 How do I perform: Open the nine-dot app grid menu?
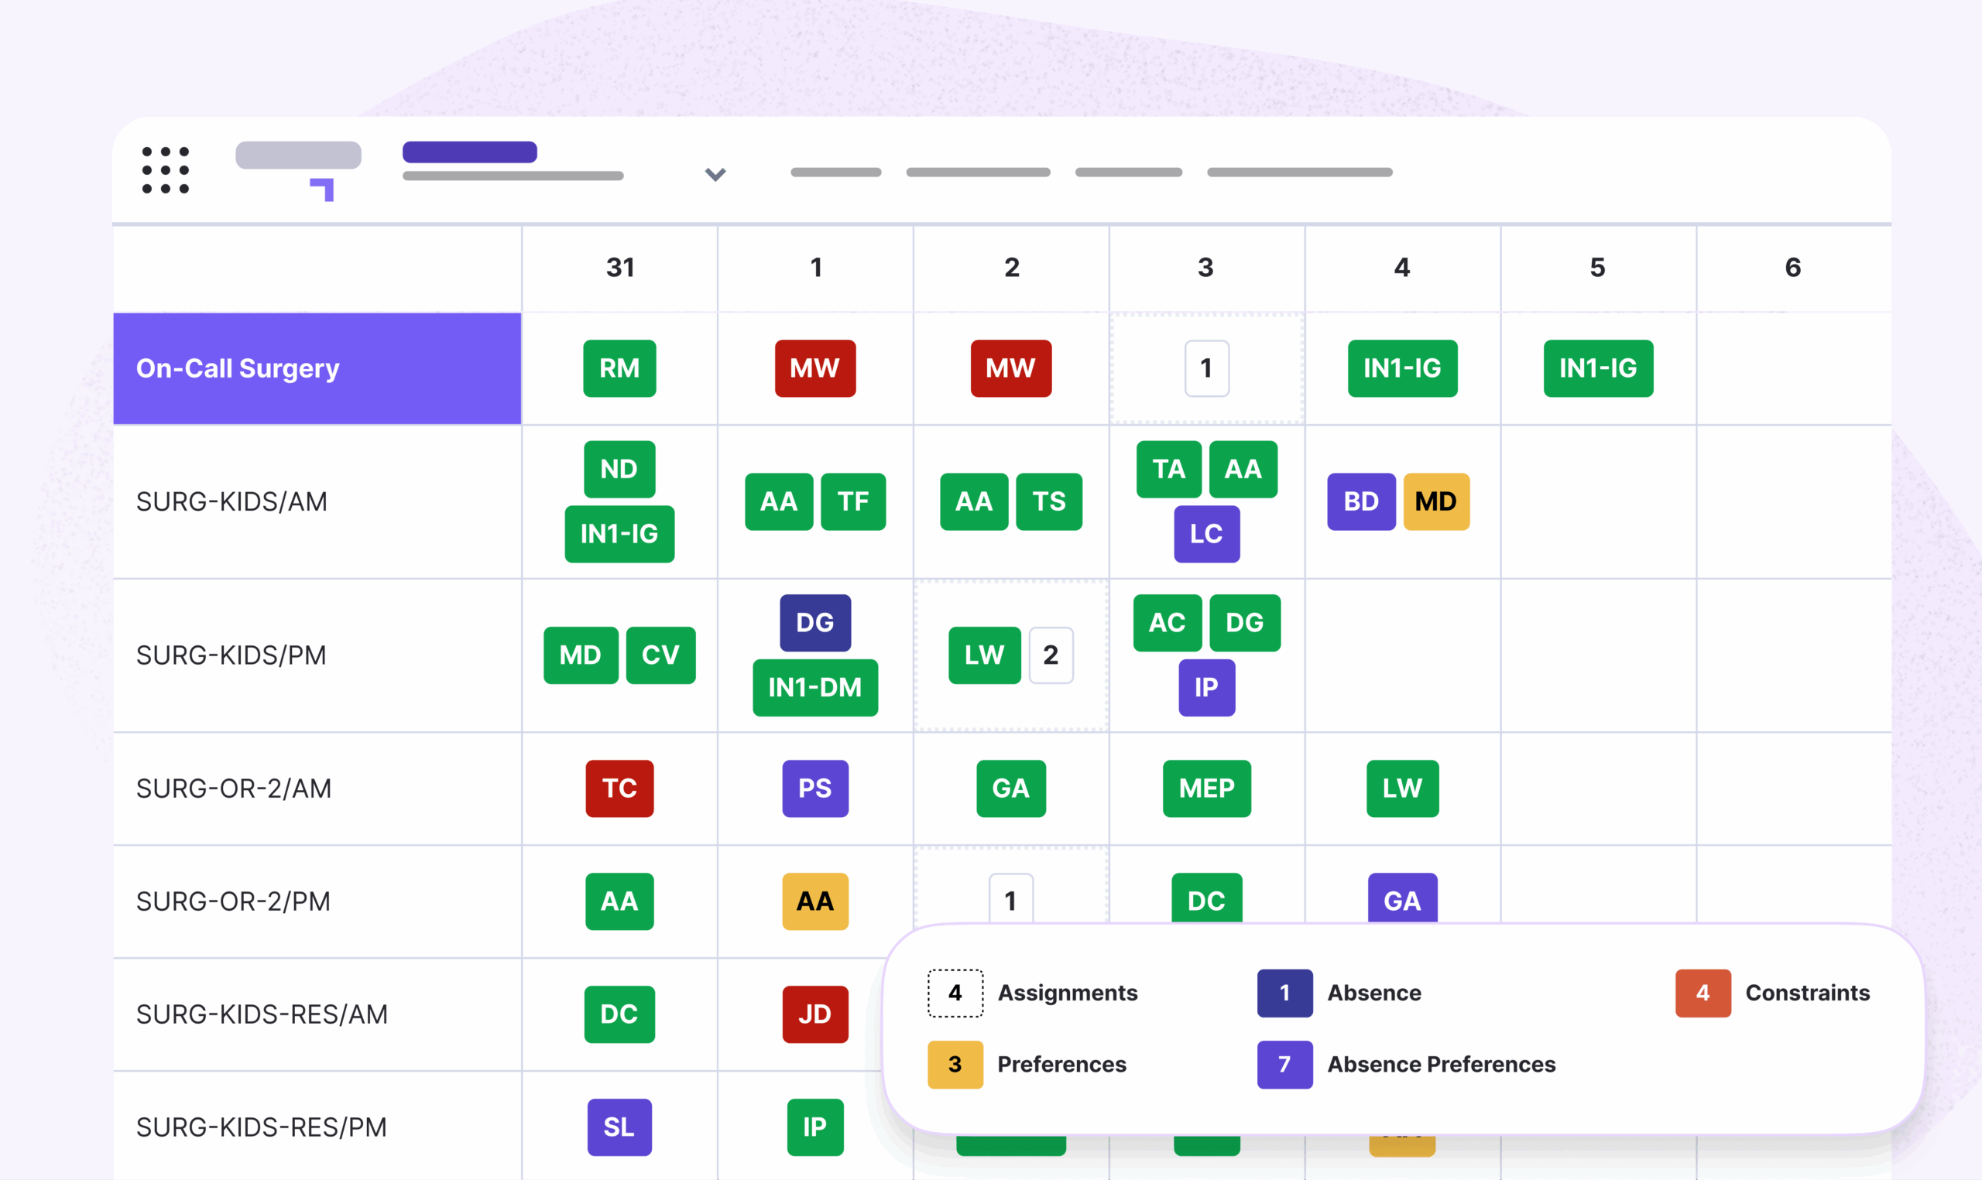pos(166,169)
